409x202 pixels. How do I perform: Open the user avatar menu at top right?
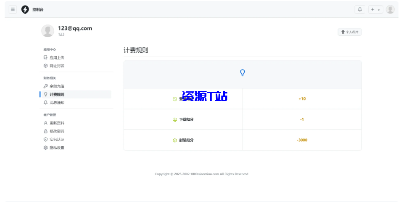pos(390,10)
